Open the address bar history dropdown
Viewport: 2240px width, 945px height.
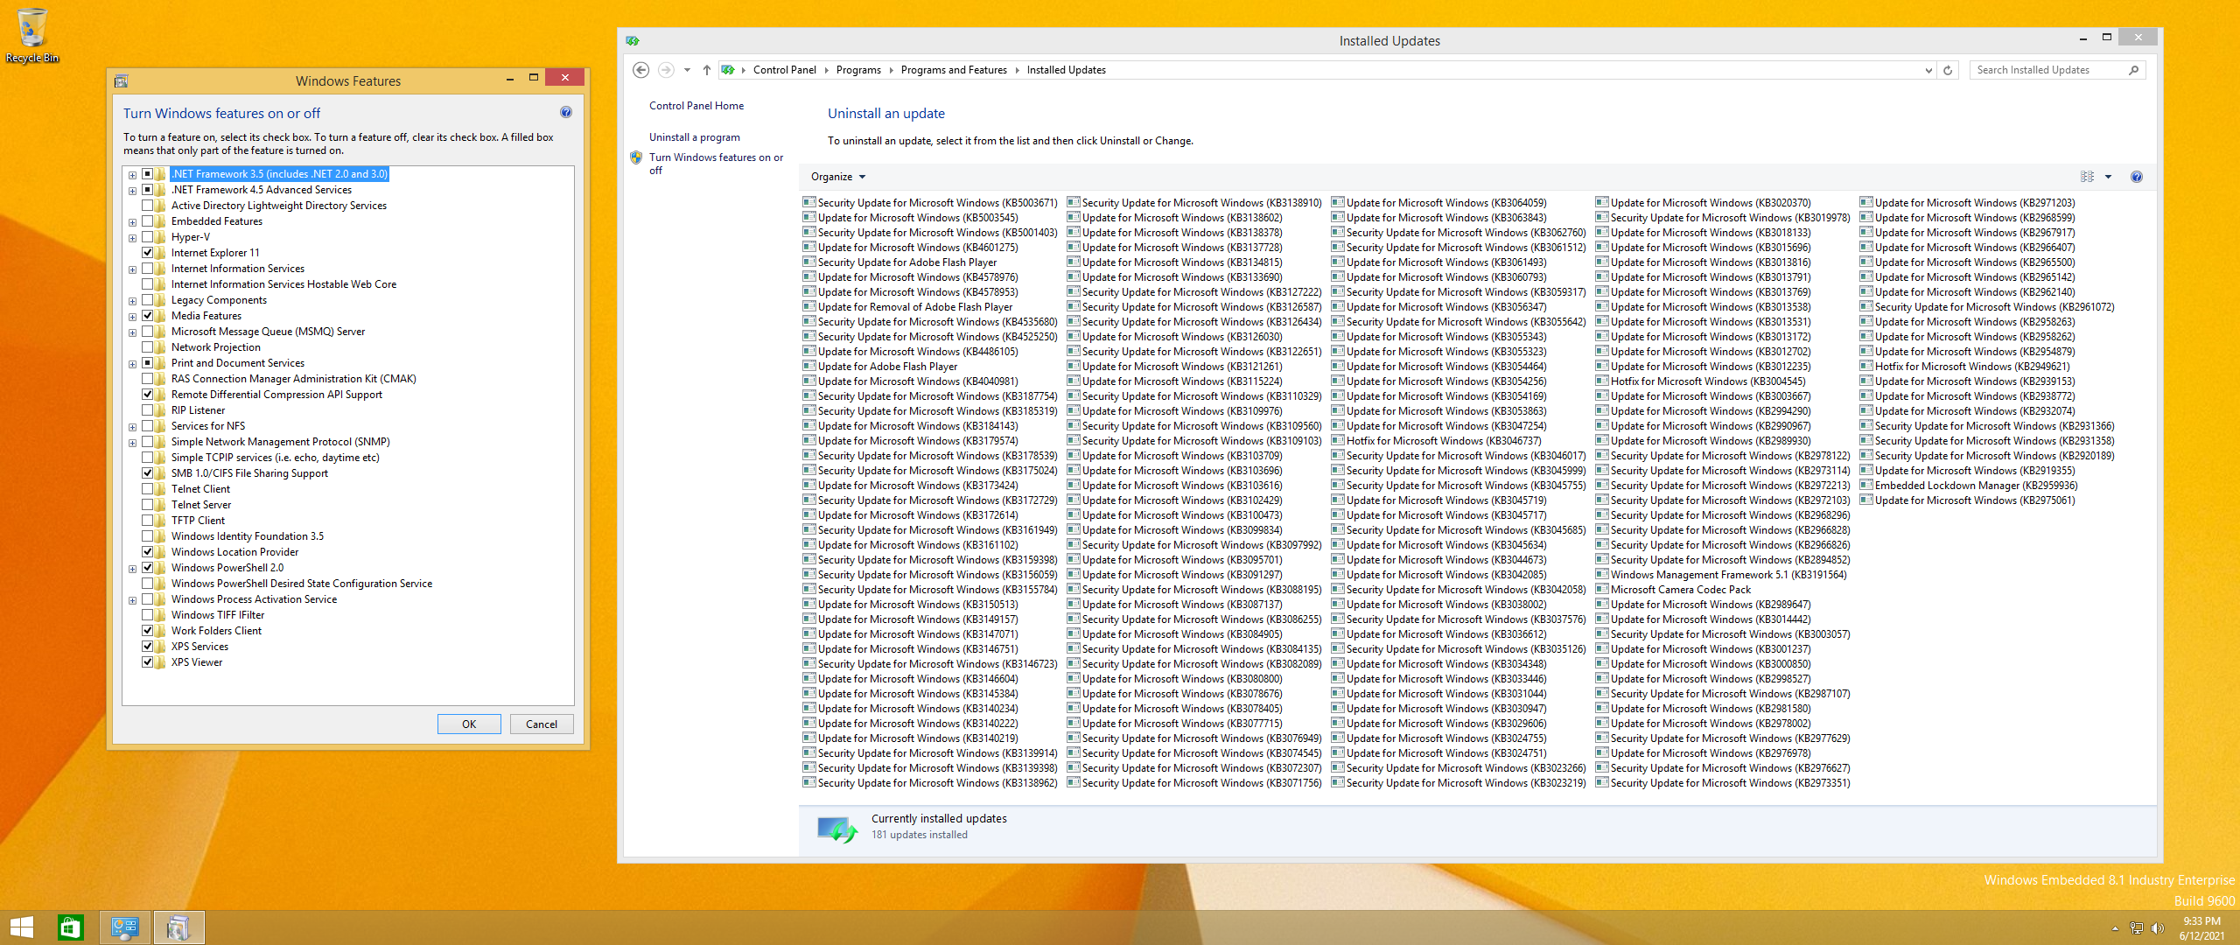[x=1928, y=70]
